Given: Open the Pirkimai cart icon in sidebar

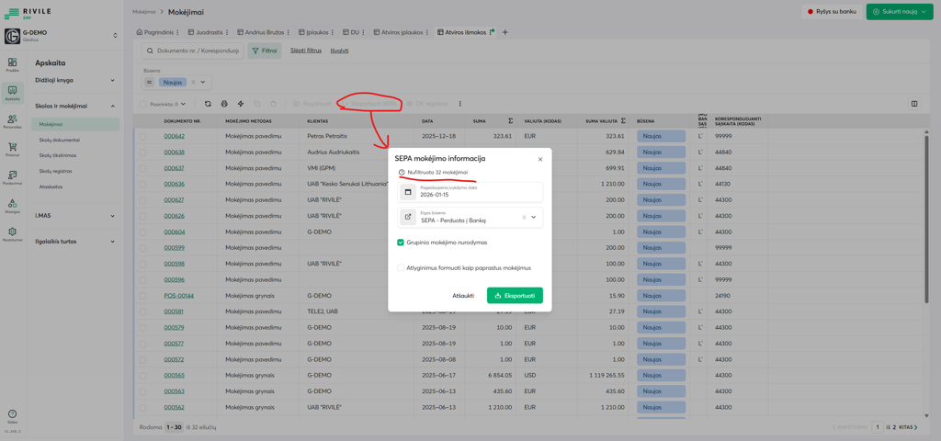Looking at the screenshot, I should pyautogui.click(x=12, y=149).
